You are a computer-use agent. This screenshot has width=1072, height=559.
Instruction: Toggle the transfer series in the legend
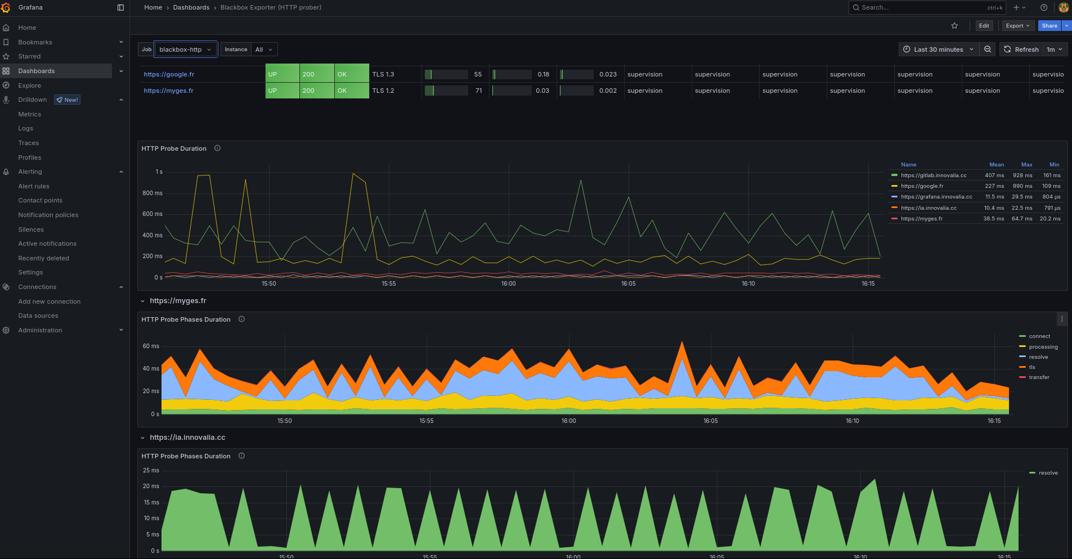click(1038, 377)
